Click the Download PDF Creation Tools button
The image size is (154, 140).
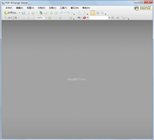tap(143, 8)
